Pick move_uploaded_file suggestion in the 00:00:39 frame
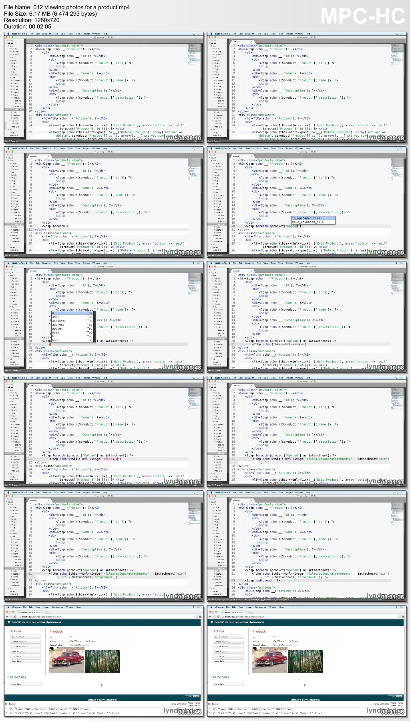Viewport: 410px width, 721px height. point(313,222)
